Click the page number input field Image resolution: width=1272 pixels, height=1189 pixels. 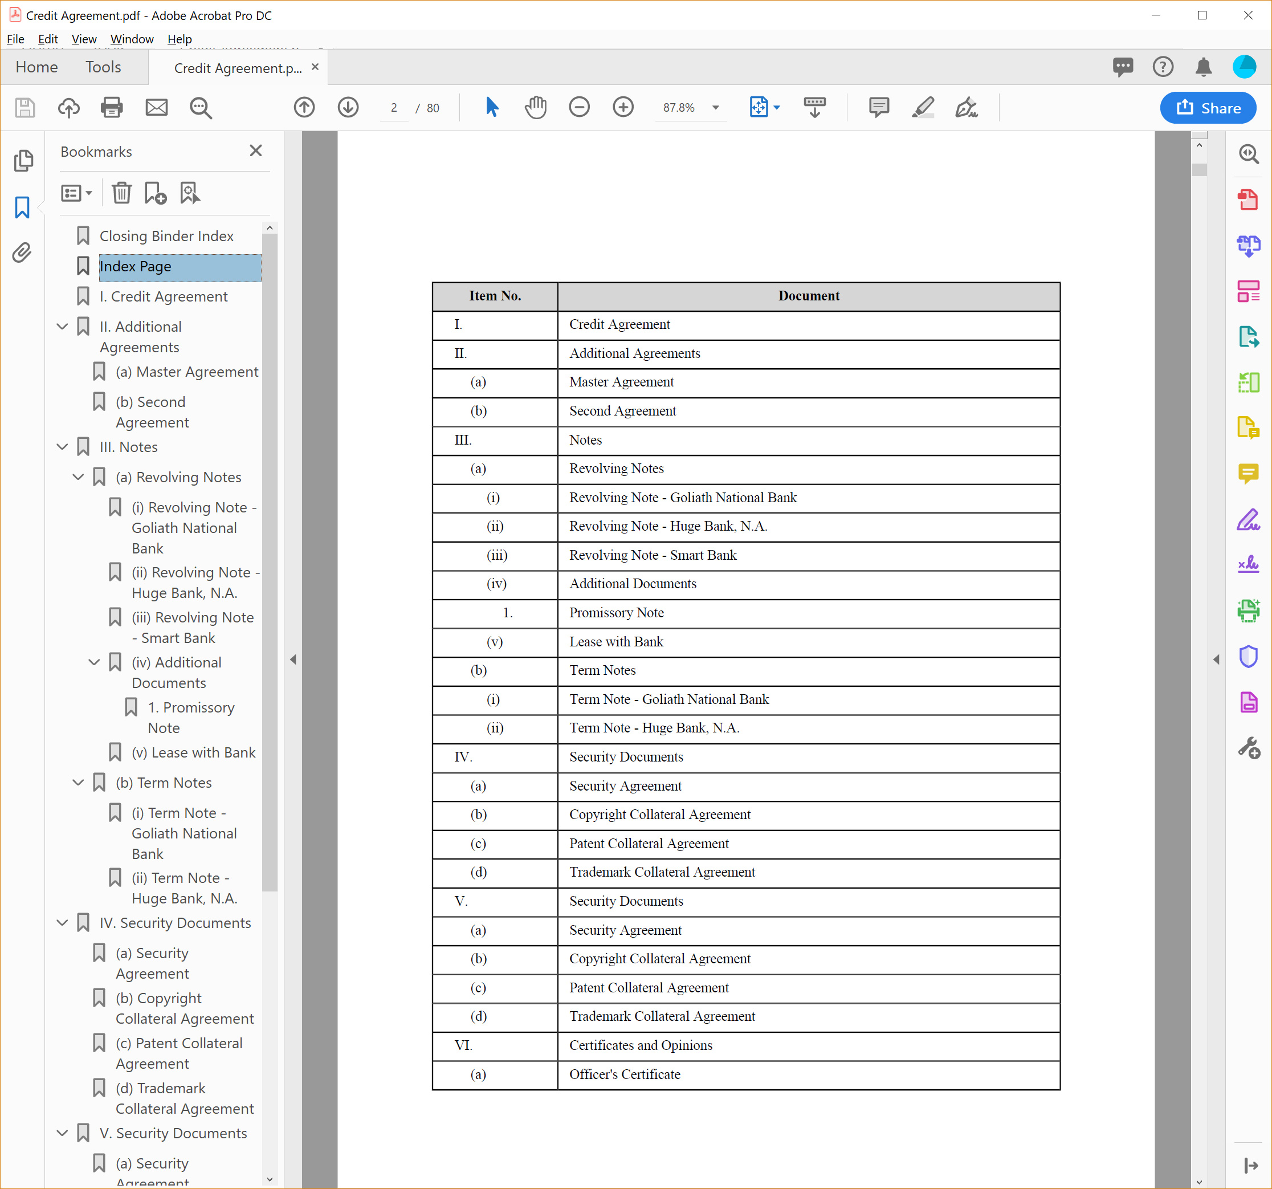click(x=393, y=108)
